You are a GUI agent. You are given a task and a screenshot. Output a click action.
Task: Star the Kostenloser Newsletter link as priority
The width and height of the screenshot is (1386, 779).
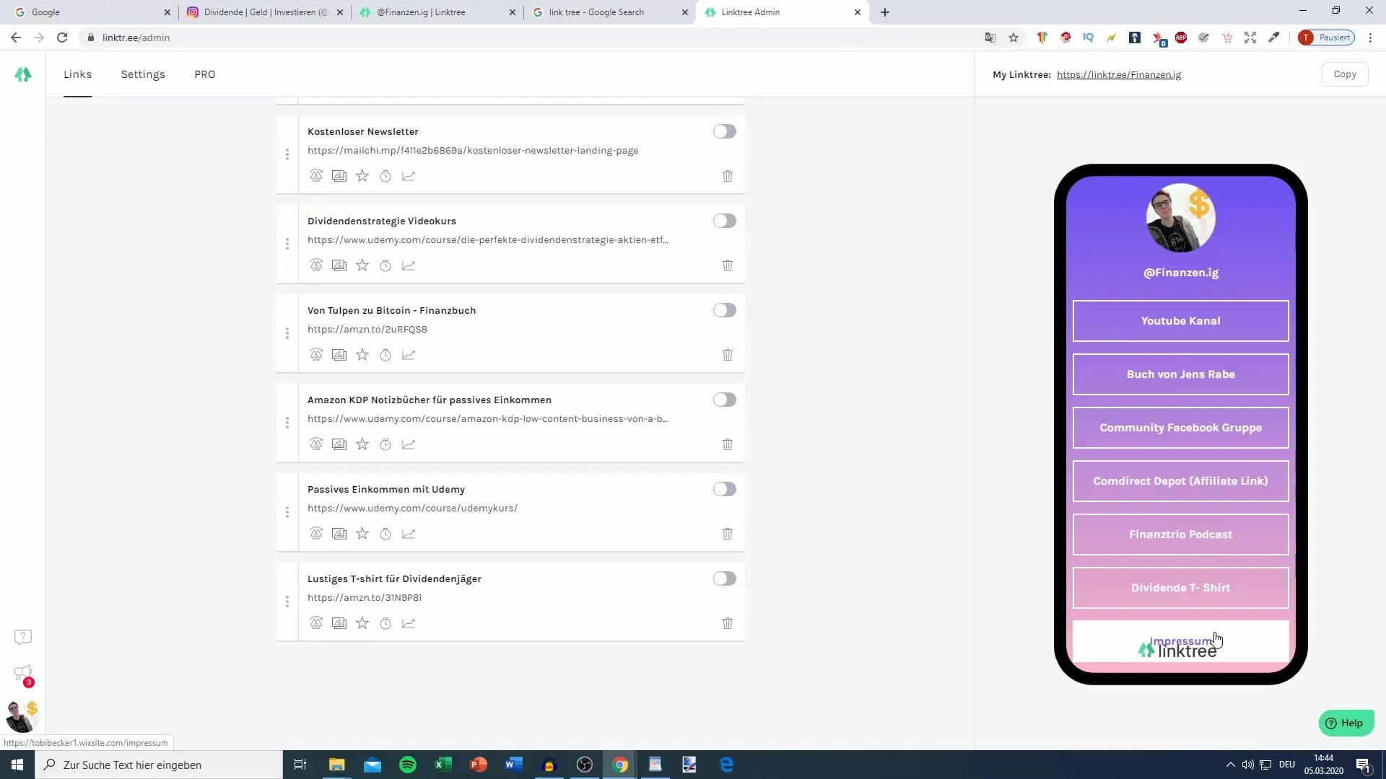point(362,176)
